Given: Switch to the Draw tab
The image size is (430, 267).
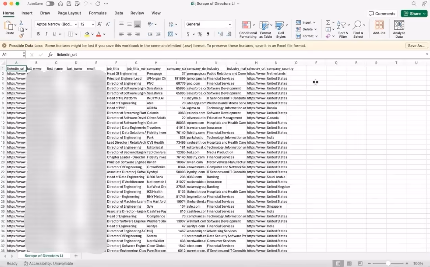Looking at the screenshot, I should [x=45, y=13].
